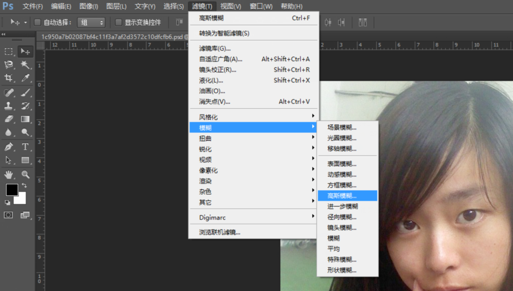The width and height of the screenshot is (513, 291).
Task: Expand the 扭曲 submenu
Action: pos(254,138)
